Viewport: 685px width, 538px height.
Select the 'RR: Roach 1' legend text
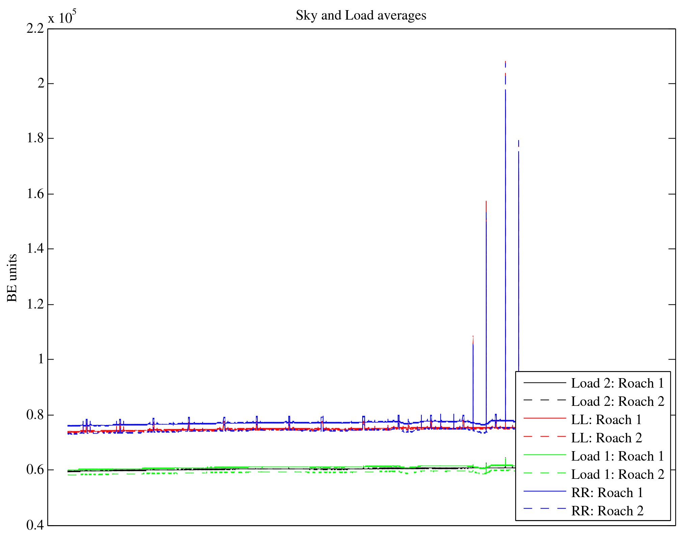click(x=607, y=493)
